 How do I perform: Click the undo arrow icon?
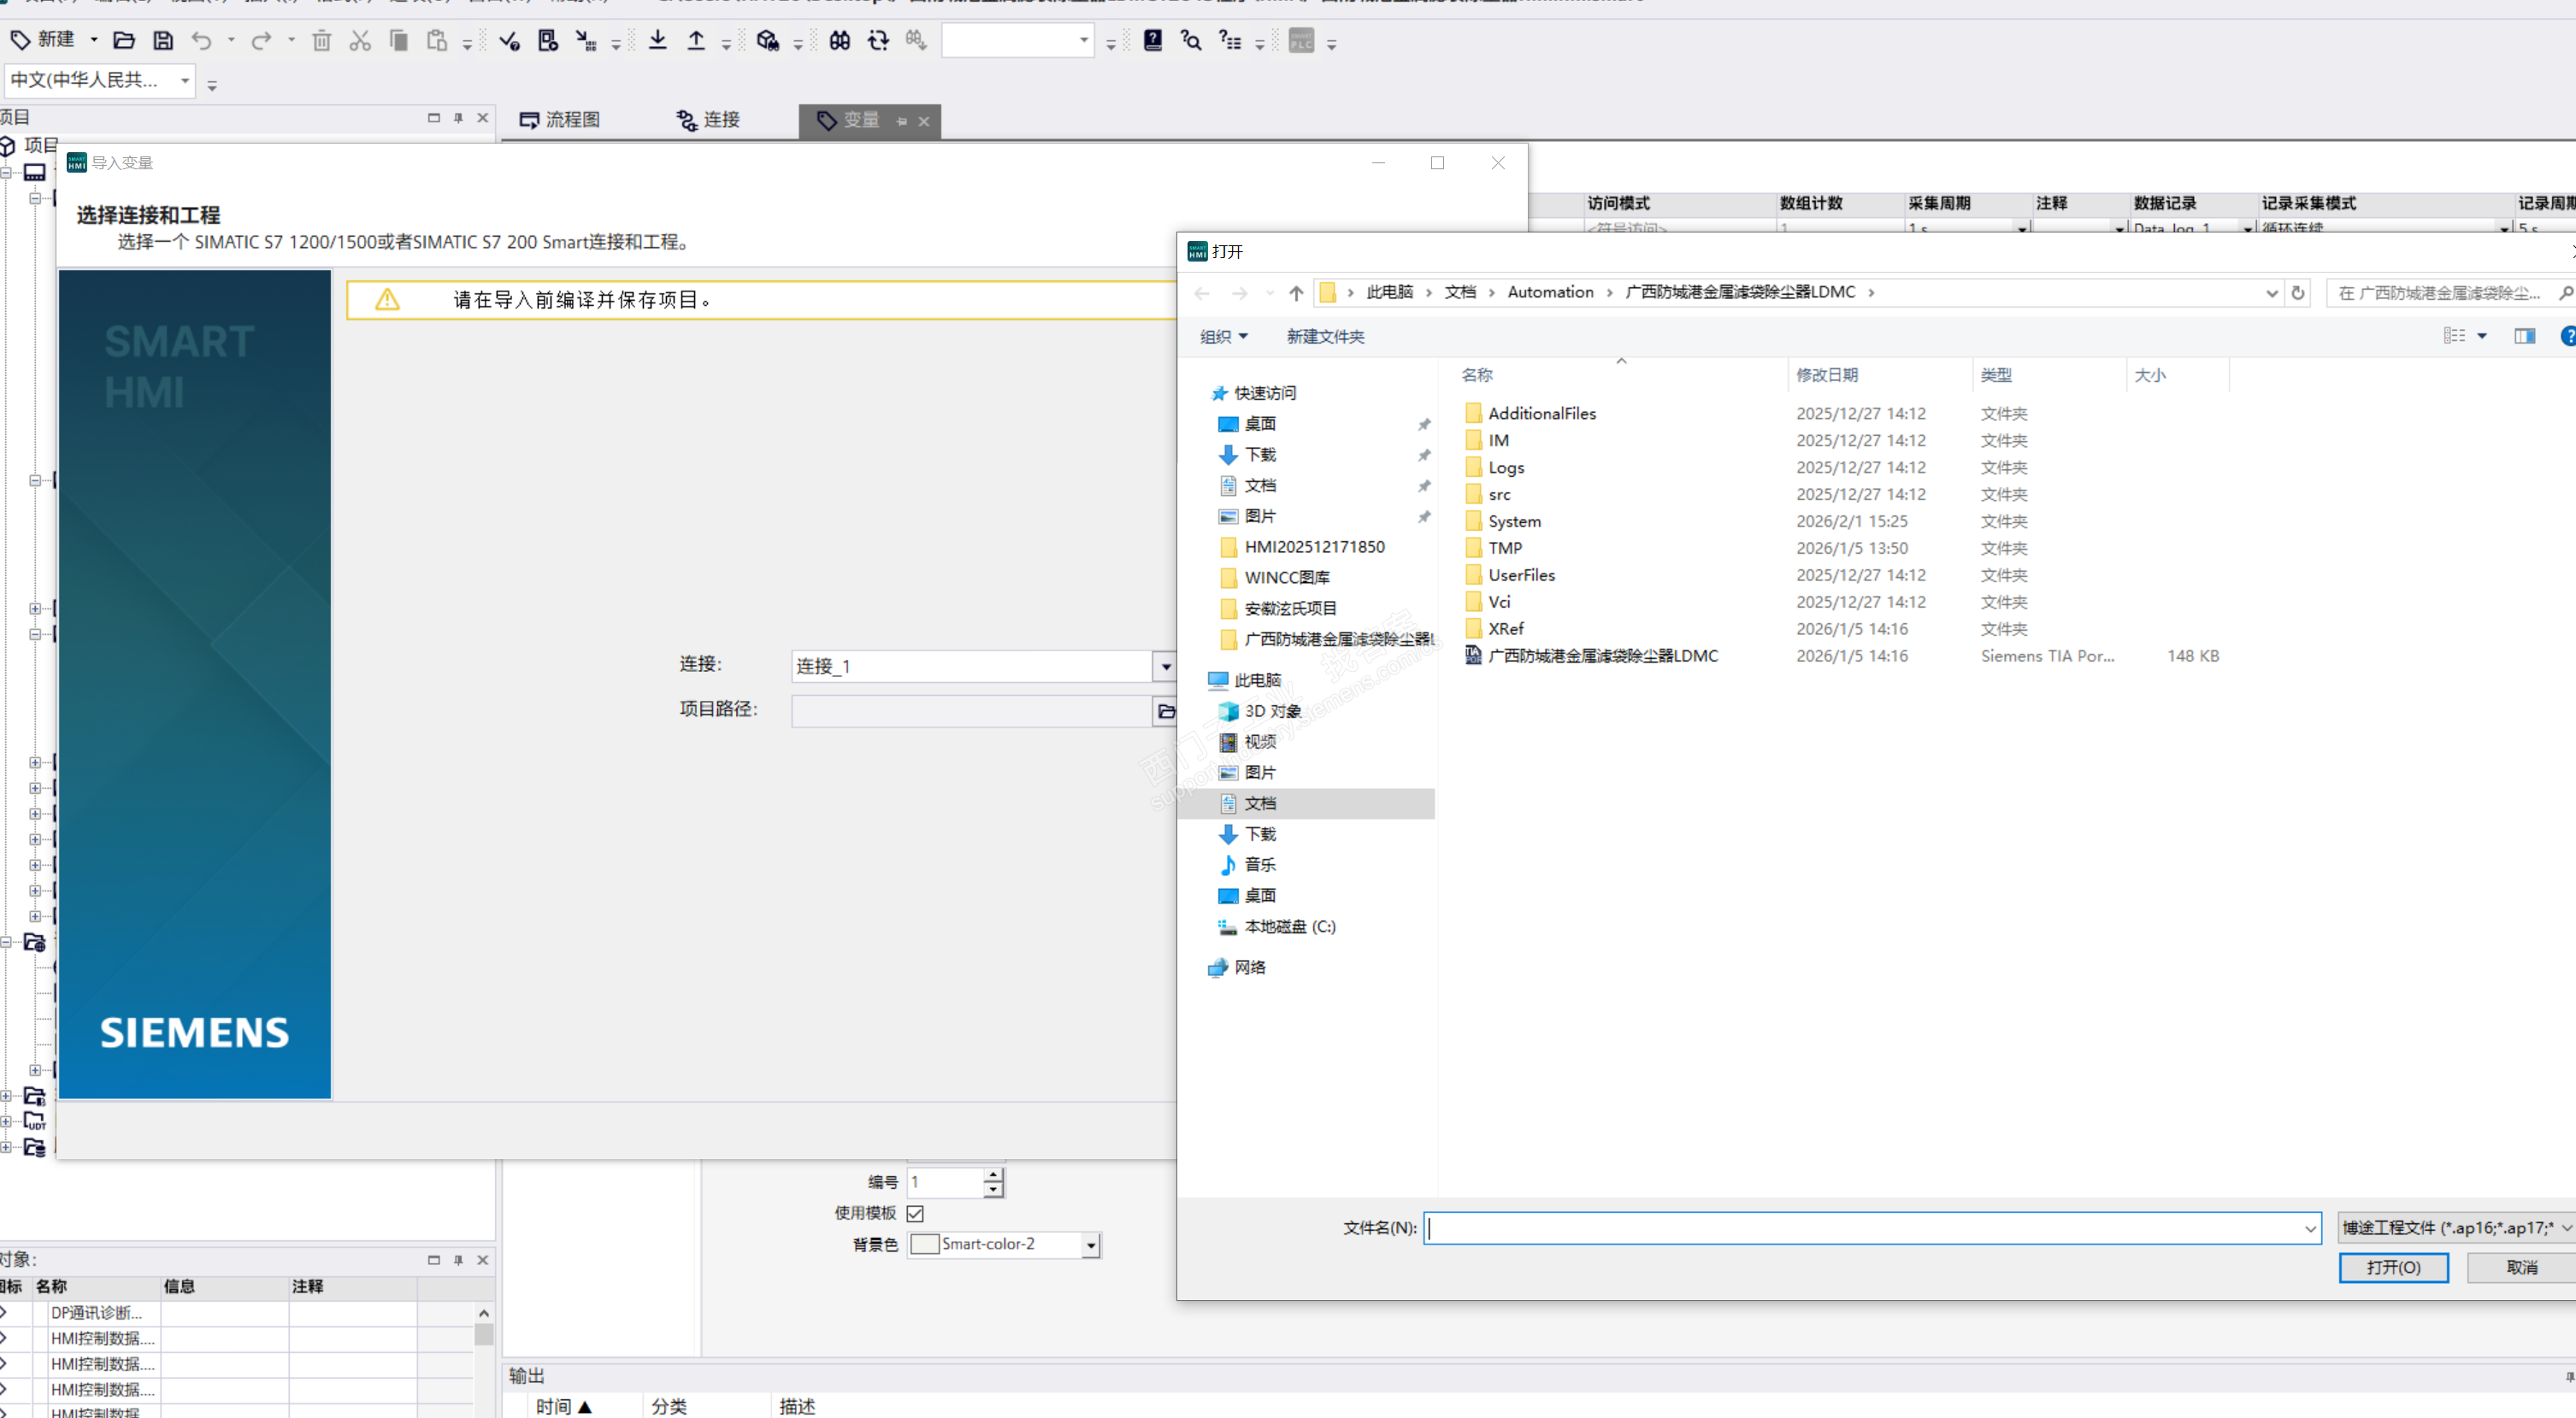click(202, 40)
